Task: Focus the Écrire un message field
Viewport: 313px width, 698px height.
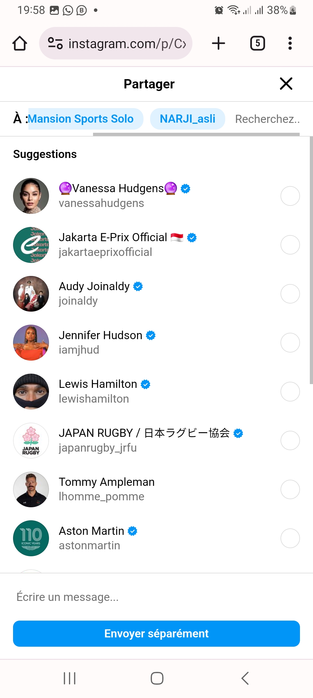Action: (x=156, y=597)
